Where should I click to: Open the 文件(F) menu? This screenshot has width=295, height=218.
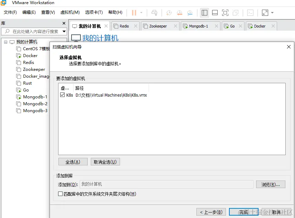pos(10,12)
